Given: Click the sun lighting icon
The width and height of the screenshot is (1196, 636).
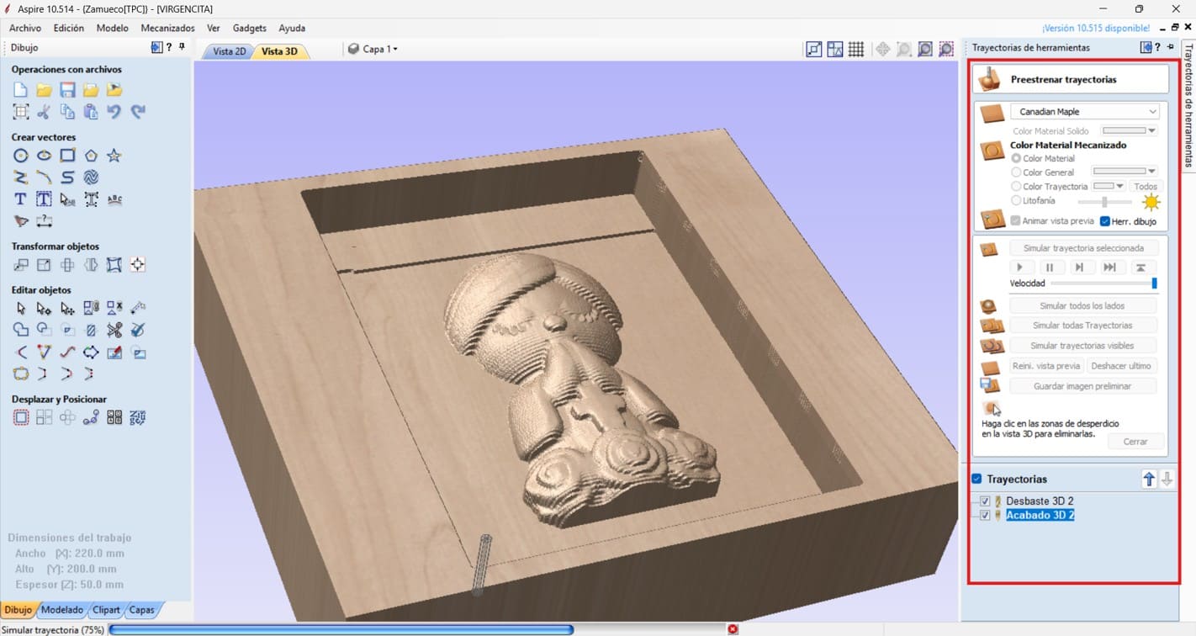Looking at the screenshot, I should click(1151, 202).
